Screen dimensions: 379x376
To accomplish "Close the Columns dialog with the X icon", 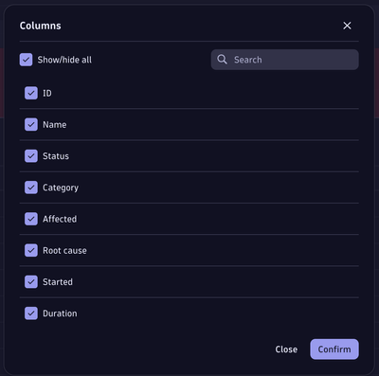I will 347,26.
